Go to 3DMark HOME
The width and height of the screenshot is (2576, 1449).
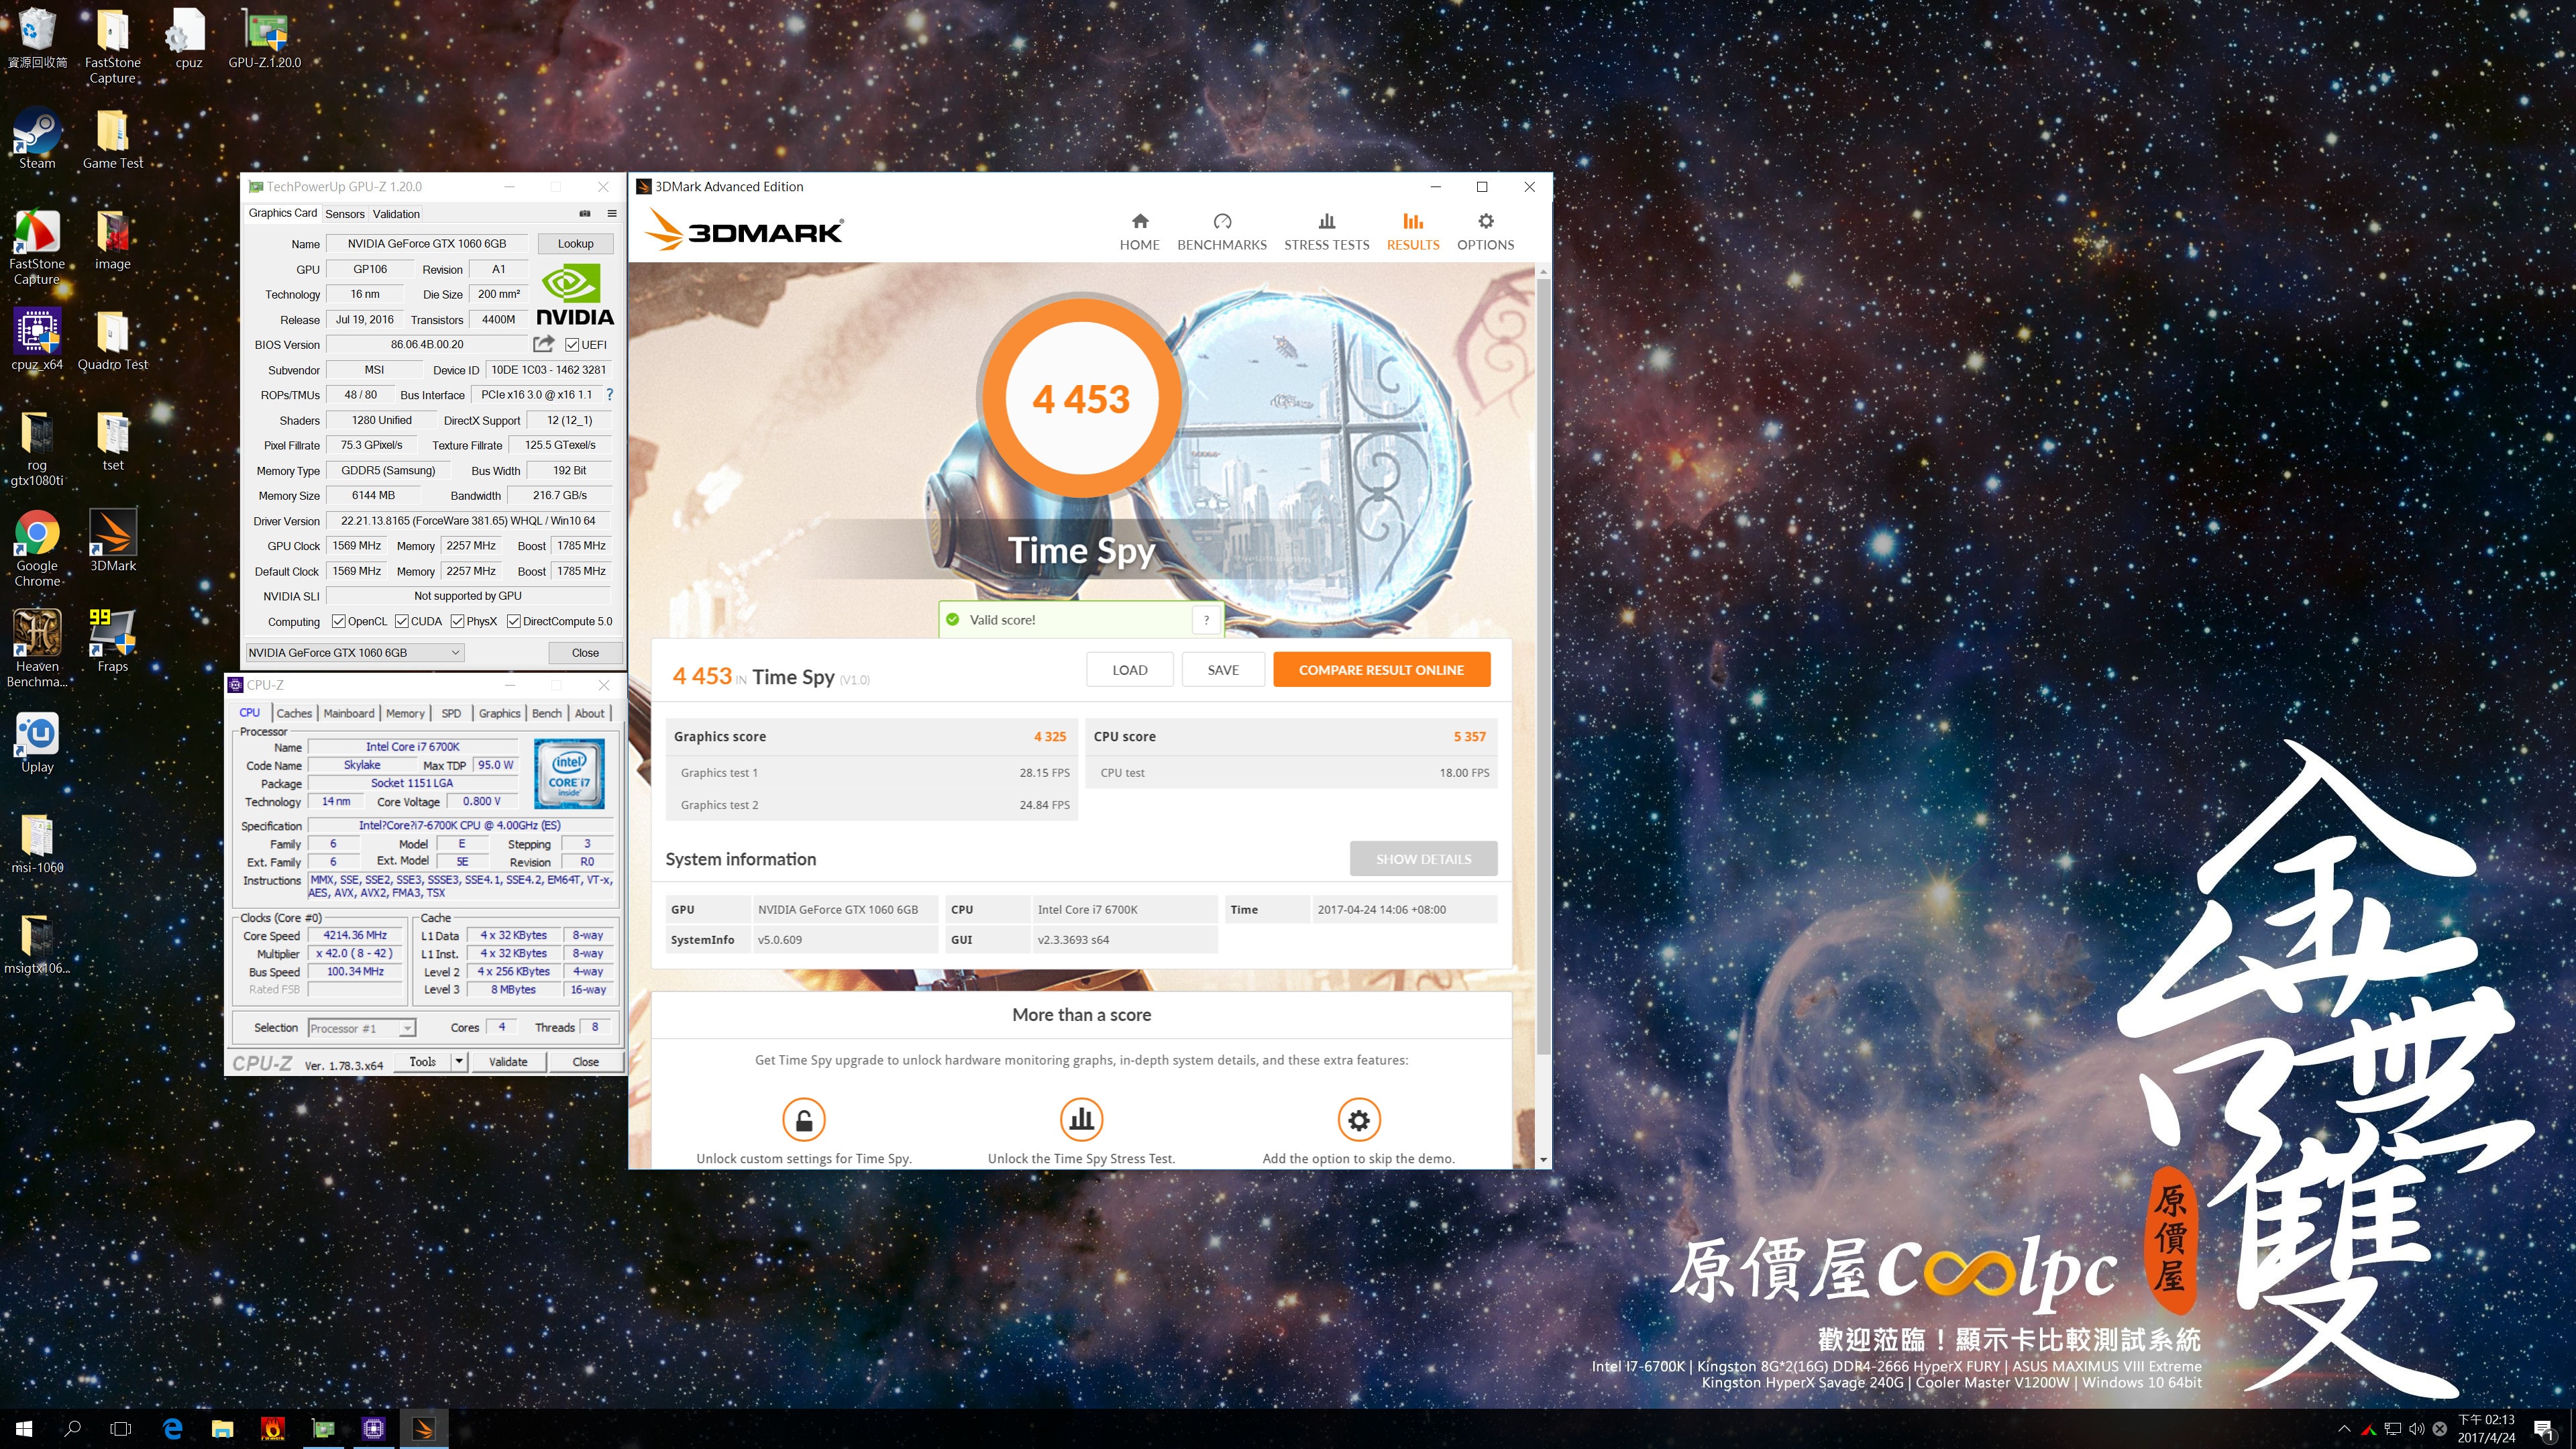(1139, 231)
